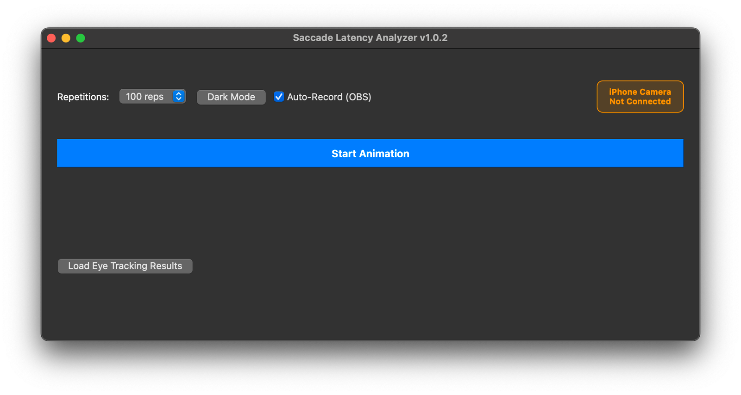Screen dimensions: 741x395
Task: Click the Saccade Latency Analyzer title bar
Action: [x=370, y=37]
